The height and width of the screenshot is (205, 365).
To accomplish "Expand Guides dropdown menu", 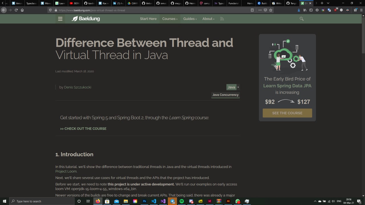I will coord(190,19).
